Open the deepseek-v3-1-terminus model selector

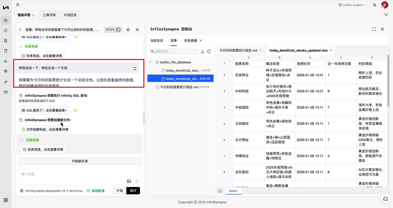tap(51, 191)
